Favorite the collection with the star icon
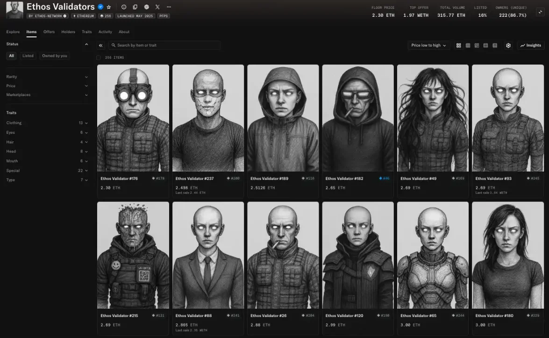Image resolution: width=549 pixels, height=338 pixels. (x=109, y=7)
